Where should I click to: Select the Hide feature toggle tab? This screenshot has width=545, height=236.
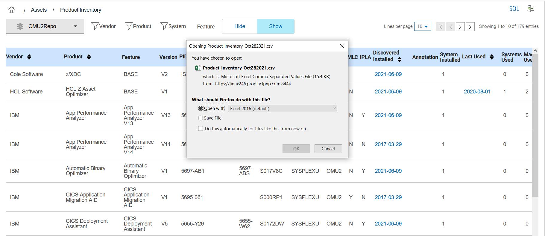pyautogui.click(x=239, y=26)
